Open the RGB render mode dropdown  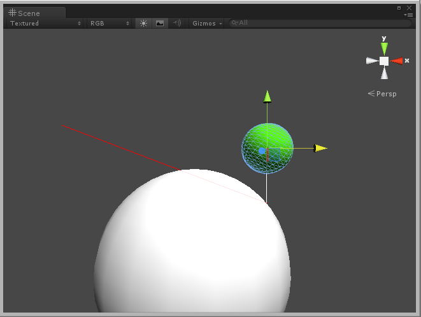pyautogui.click(x=110, y=24)
